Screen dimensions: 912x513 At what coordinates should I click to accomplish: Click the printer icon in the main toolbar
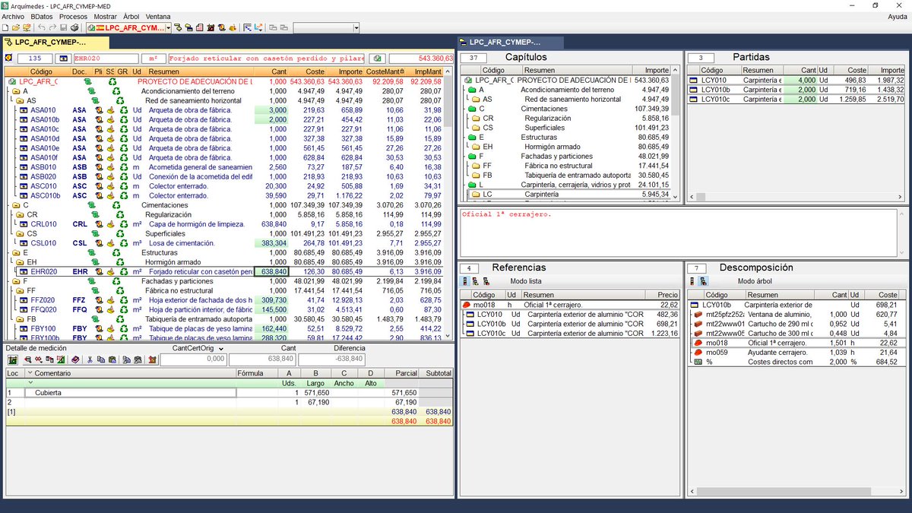coord(74,28)
